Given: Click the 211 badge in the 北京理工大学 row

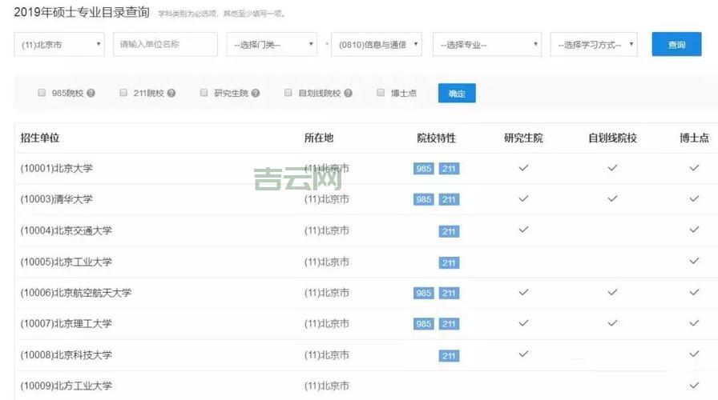Looking at the screenshot, I should (449, 324).
